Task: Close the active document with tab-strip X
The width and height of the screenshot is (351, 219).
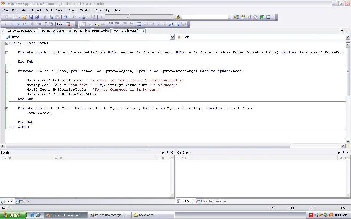Action: pos(347,31)
